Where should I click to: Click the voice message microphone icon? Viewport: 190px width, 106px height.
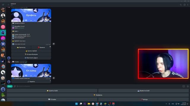tap(188, 86)
